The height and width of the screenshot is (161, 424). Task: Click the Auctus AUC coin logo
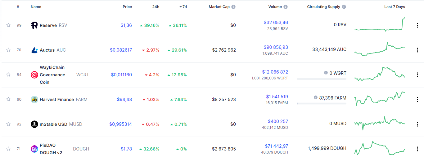point(34,50)
